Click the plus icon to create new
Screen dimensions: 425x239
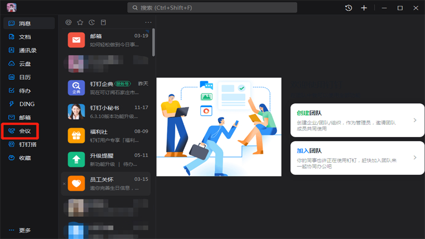click(364, 8)
